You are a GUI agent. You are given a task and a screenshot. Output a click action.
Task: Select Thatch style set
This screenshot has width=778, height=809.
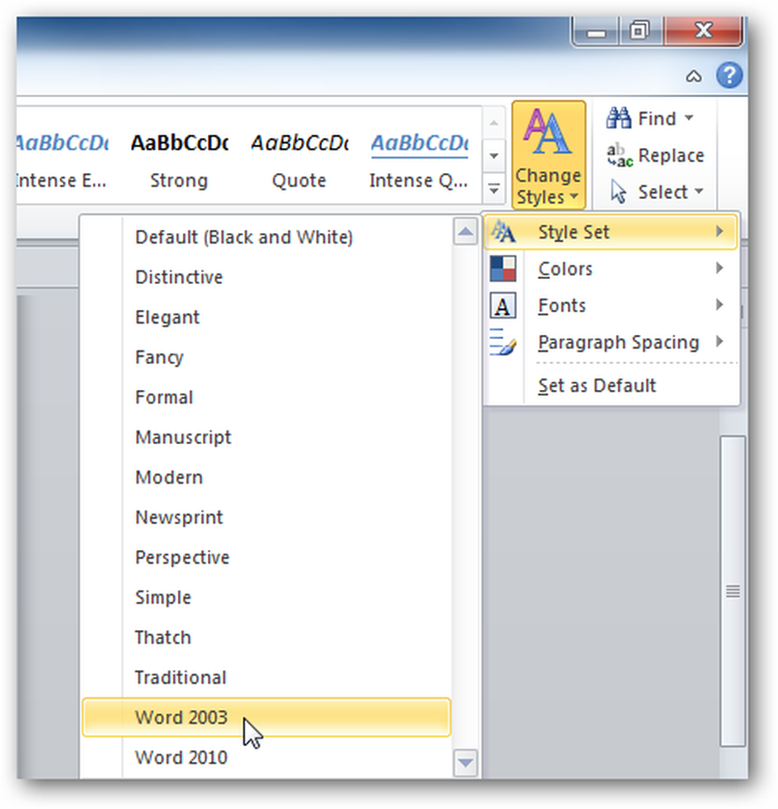coord(266,637)
